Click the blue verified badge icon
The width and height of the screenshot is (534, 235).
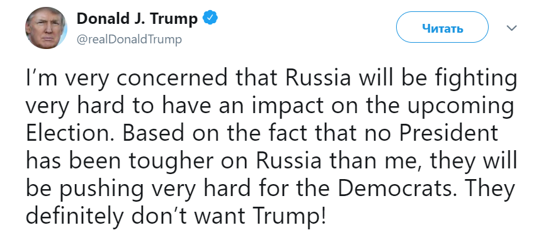tap(211, 18)
